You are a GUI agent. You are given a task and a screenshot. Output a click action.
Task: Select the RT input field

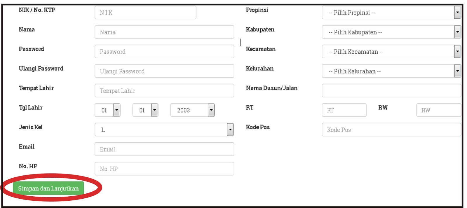(344, 110)
